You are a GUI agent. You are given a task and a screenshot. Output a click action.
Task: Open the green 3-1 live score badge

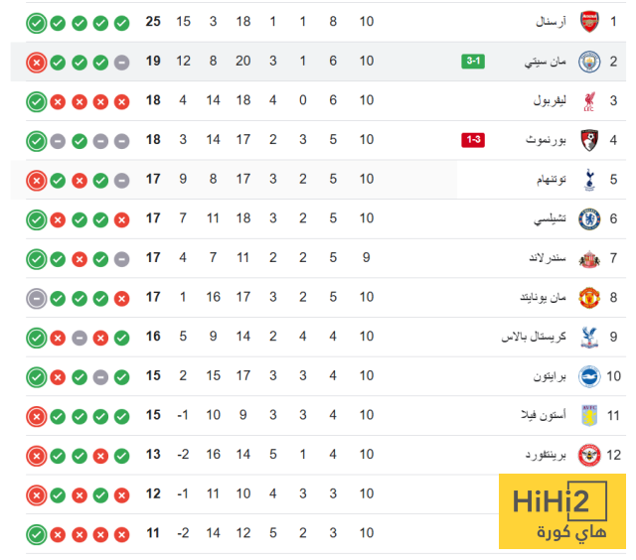coord(473,62)
